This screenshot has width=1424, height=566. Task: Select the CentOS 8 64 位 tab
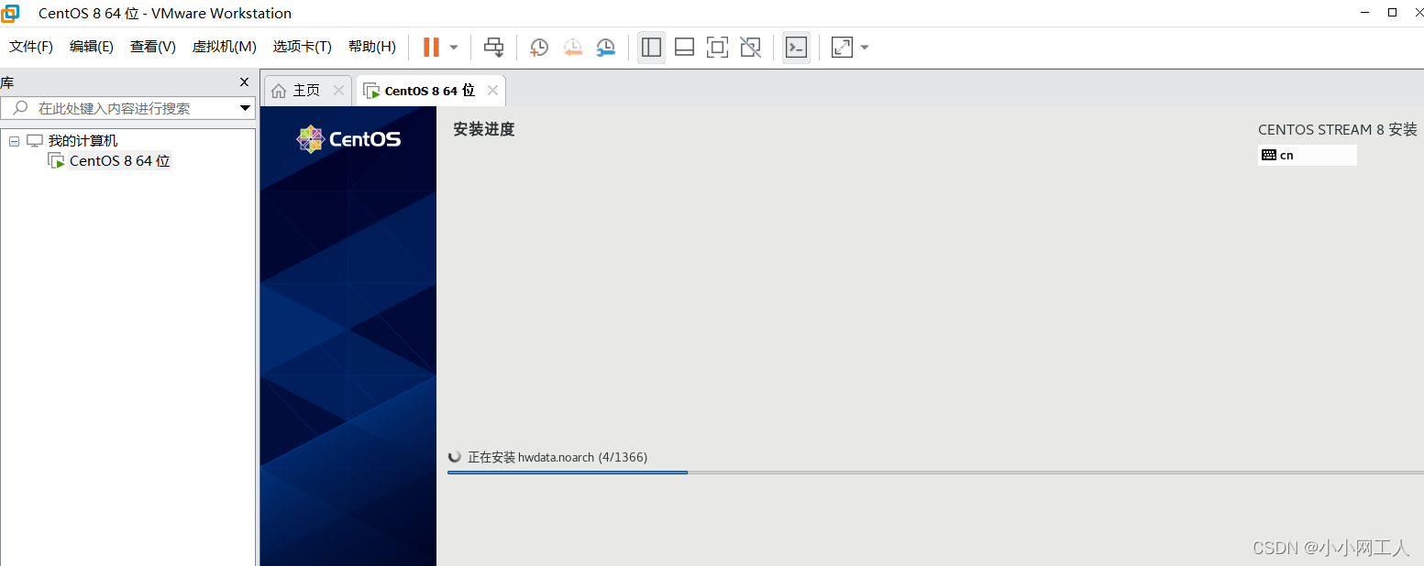point(429,91)
